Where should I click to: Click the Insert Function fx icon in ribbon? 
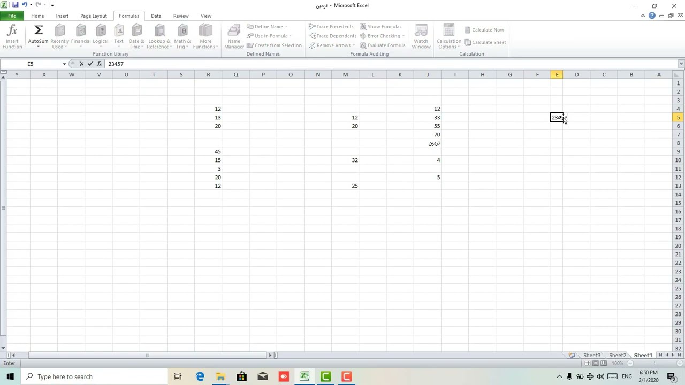tap(12, 31)
